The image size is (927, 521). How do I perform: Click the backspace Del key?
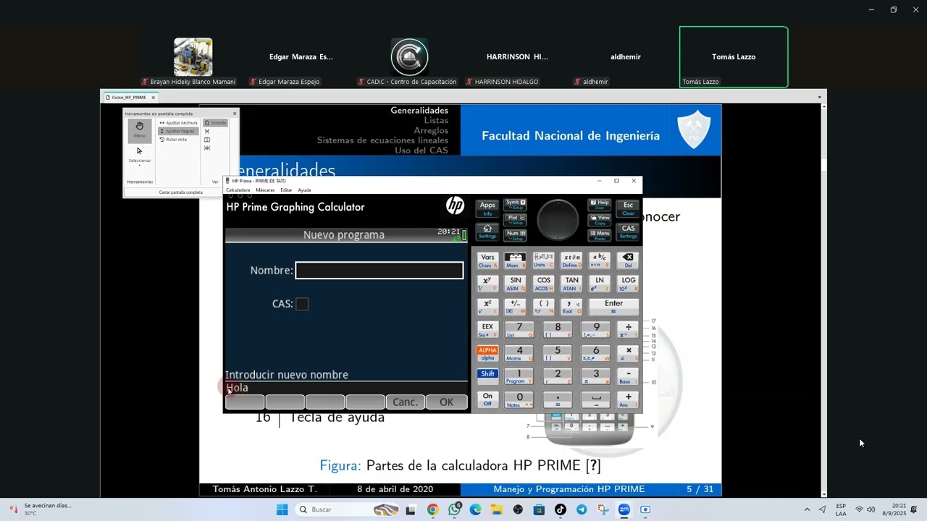(x=628, y=260)
